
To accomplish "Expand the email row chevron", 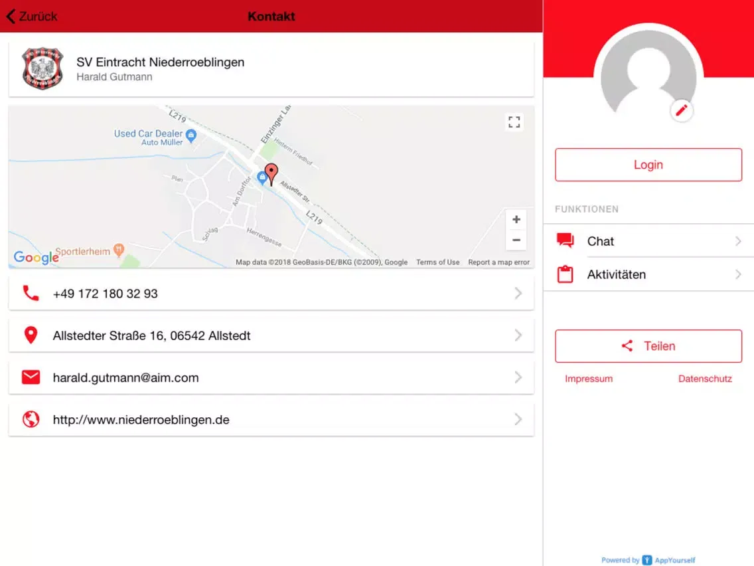I will (518, 377).
